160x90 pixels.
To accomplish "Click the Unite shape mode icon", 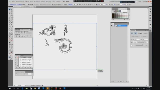I will (x=16, y=33).
